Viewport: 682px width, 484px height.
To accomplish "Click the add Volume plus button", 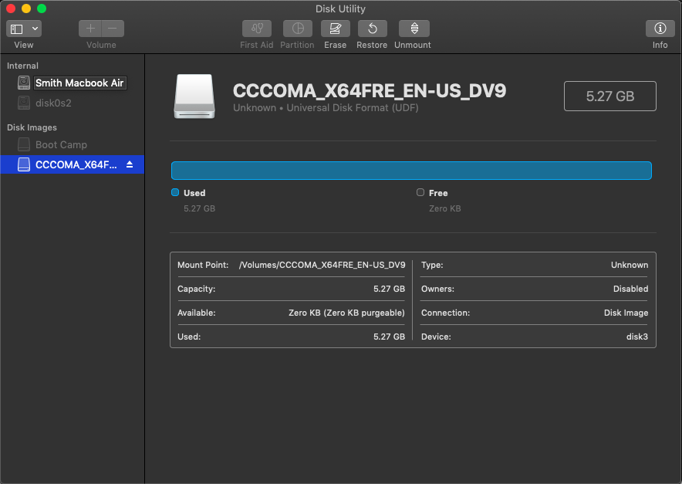I will coord(90,29).
